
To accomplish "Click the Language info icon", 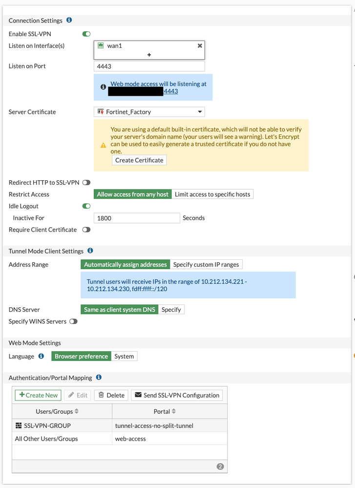I will tap(41, 356).
